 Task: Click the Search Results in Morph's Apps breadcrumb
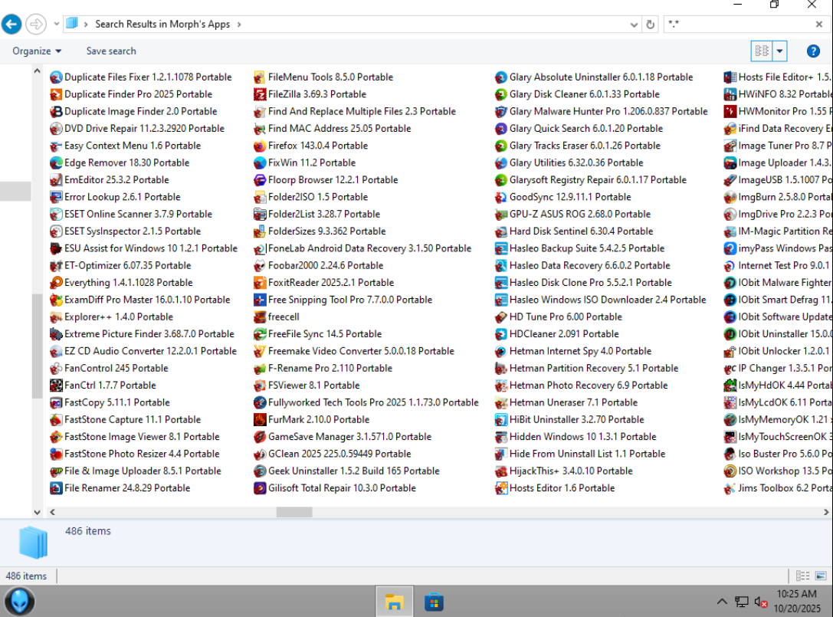(x=162, y=24)
